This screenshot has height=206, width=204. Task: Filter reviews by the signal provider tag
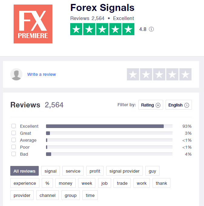(x=124, y=171)
